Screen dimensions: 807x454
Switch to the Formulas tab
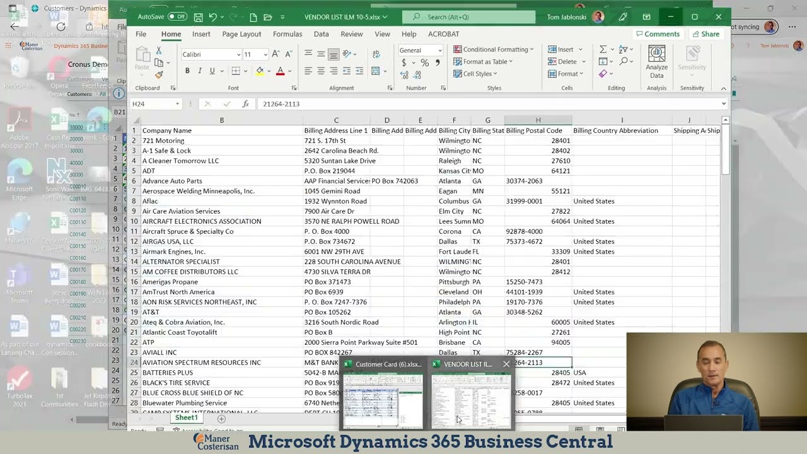click(x=287, y=34)
